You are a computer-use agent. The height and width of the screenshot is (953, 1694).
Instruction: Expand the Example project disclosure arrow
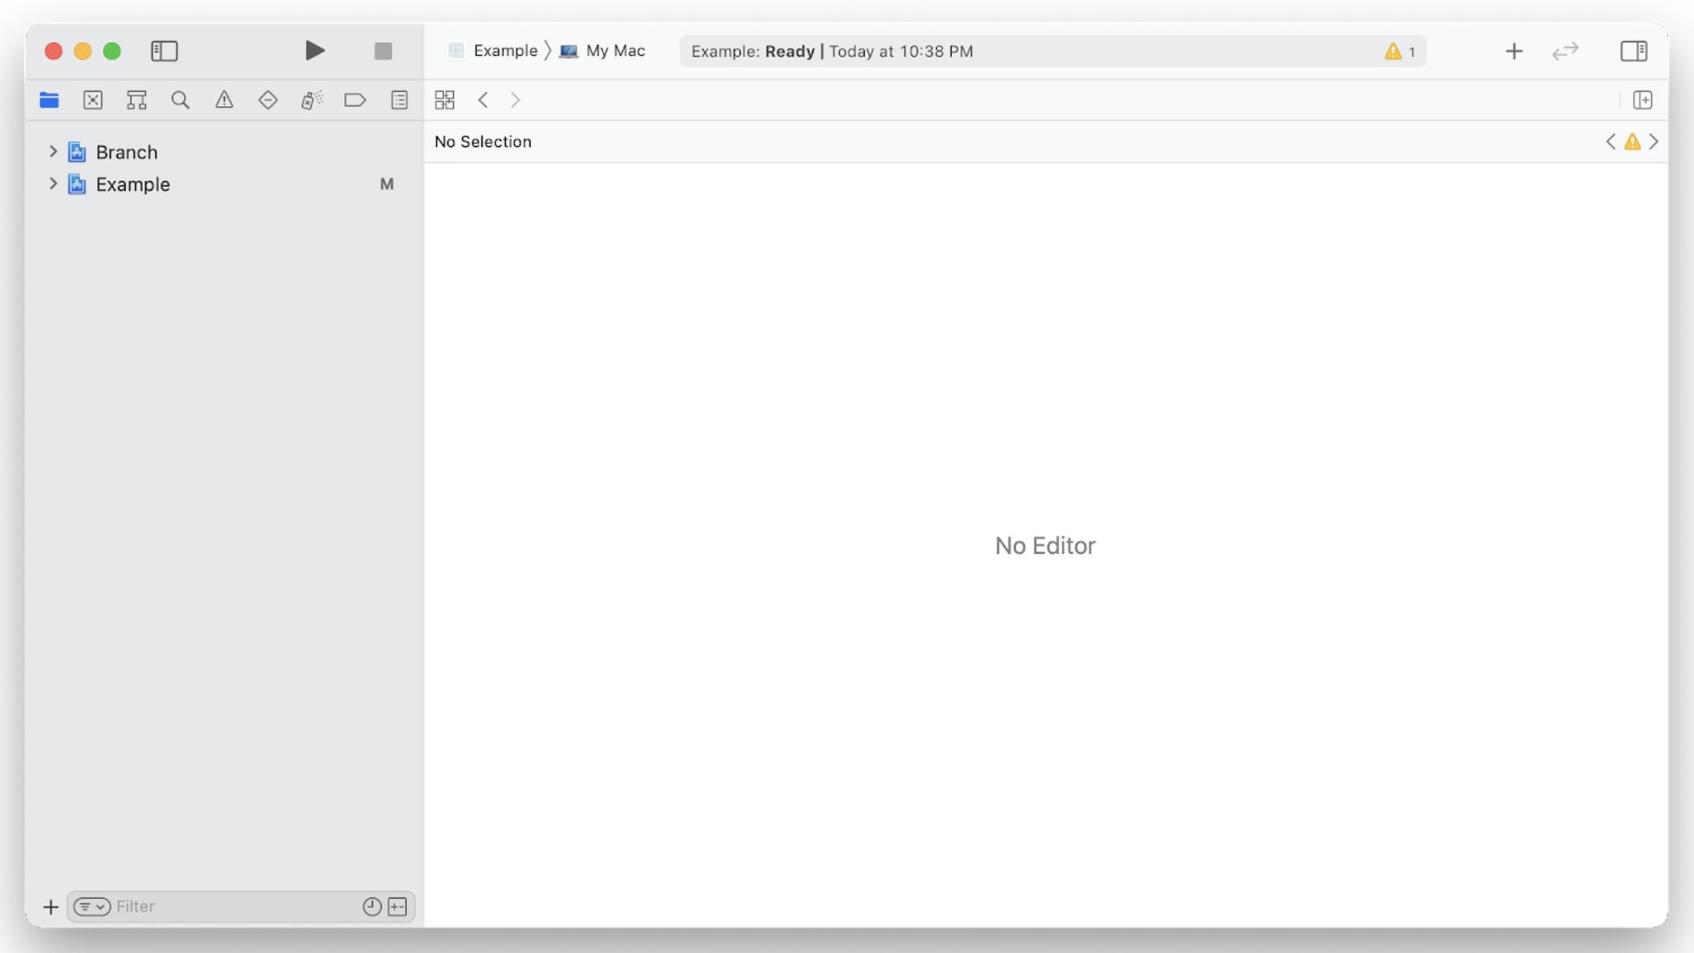(53, 184)
